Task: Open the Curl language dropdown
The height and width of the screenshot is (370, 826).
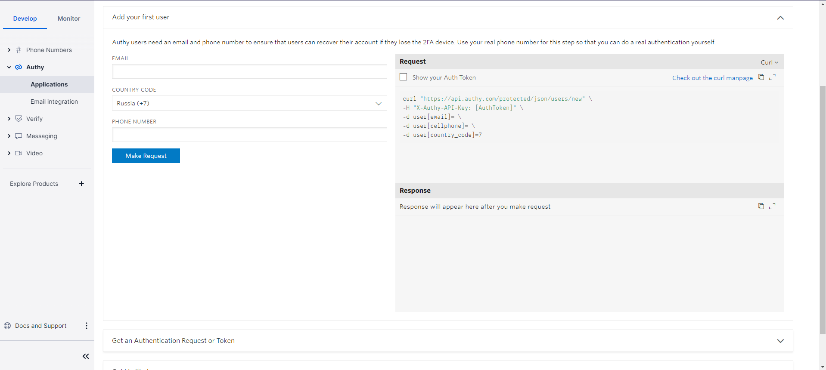Action: click(770, 62)
